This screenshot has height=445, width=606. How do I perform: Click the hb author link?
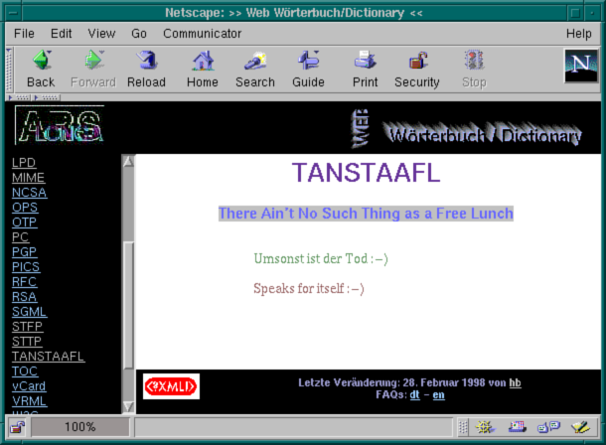coord(515,382)
